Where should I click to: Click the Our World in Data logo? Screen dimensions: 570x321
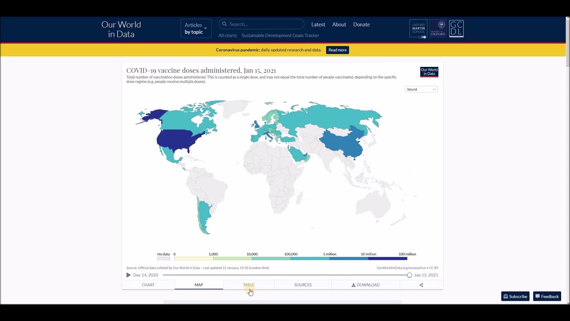121,29
